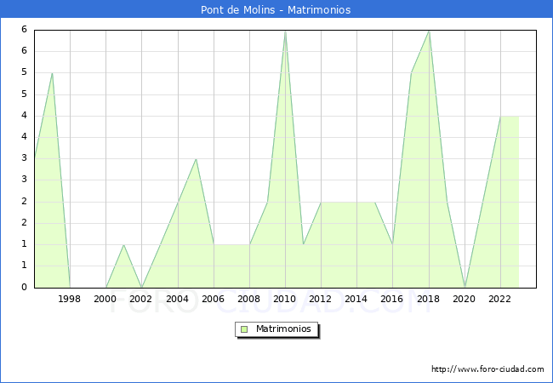Click the 2006 x-axis label
This screenshot has height=383, width=553.
[213, 299]
